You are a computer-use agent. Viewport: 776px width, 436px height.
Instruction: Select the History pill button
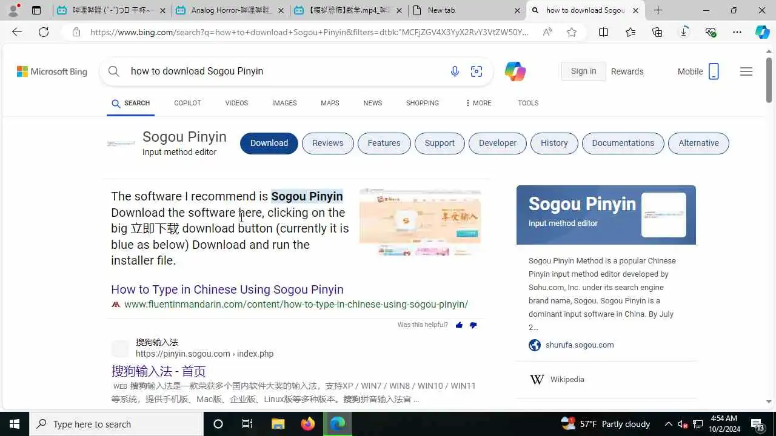[x=554, y=144]
